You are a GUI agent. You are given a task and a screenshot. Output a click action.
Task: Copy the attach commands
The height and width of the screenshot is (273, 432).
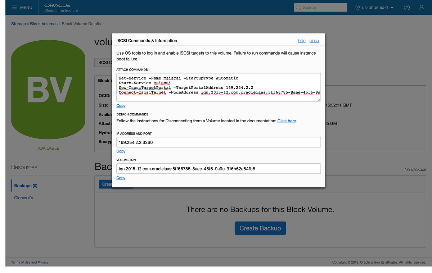pyautogui.click(x=121, y=105)
